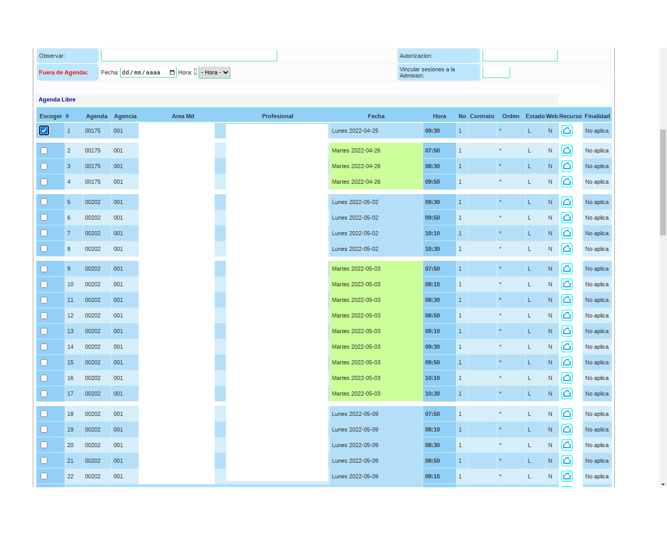Tick the checkbox for row 18
The height and width of the screenshot is (533, 667).
(44, 414)
